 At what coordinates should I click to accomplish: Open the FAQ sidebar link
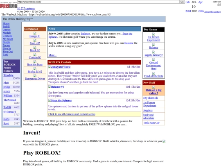tap(5, 55)
